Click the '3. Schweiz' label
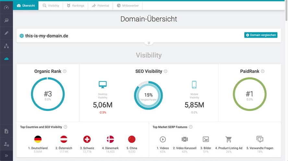 [x=87, y=148]
